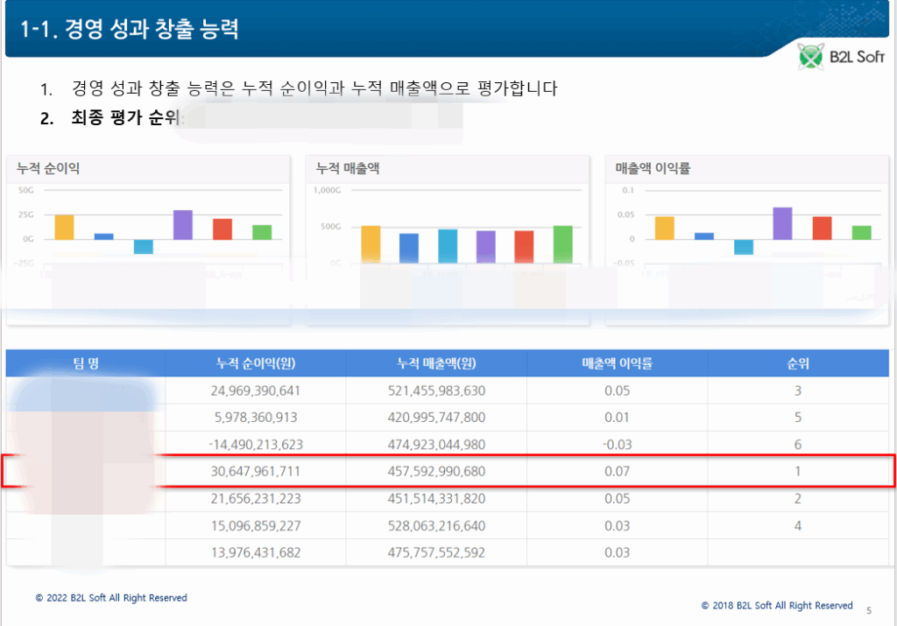Select the purple bar in 누적 순이익 chart
The height and width of the screenshot is (626, 897).
point(182,225)
